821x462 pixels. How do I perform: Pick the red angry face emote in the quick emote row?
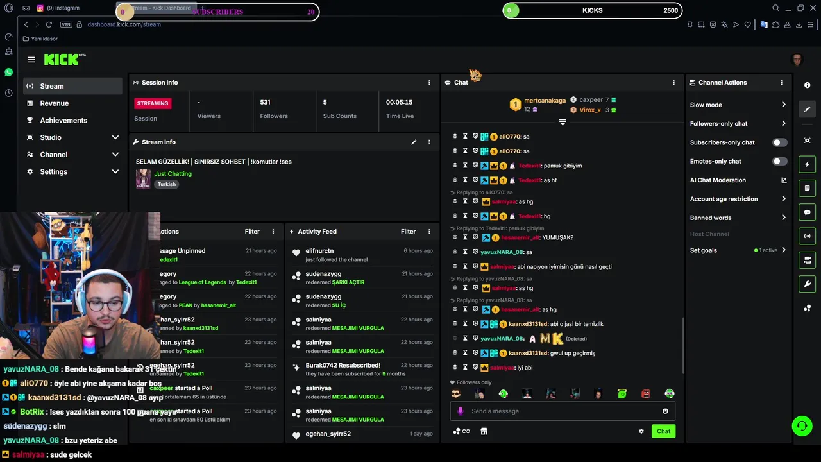coord(646,394)
